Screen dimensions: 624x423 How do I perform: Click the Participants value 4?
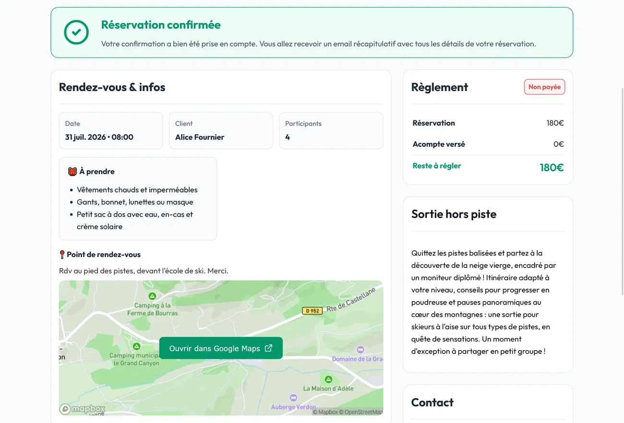coord(288,137)
